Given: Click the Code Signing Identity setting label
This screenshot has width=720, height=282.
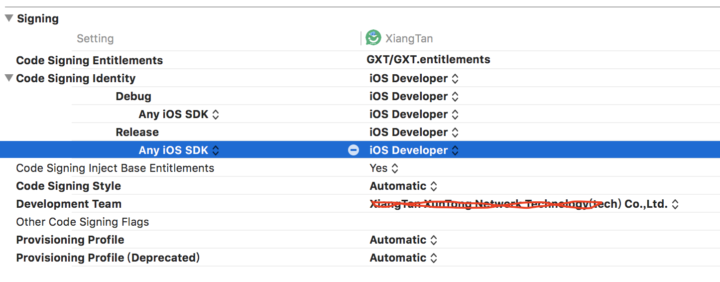Looking at the screenshot, I should [x=76, y=78].
